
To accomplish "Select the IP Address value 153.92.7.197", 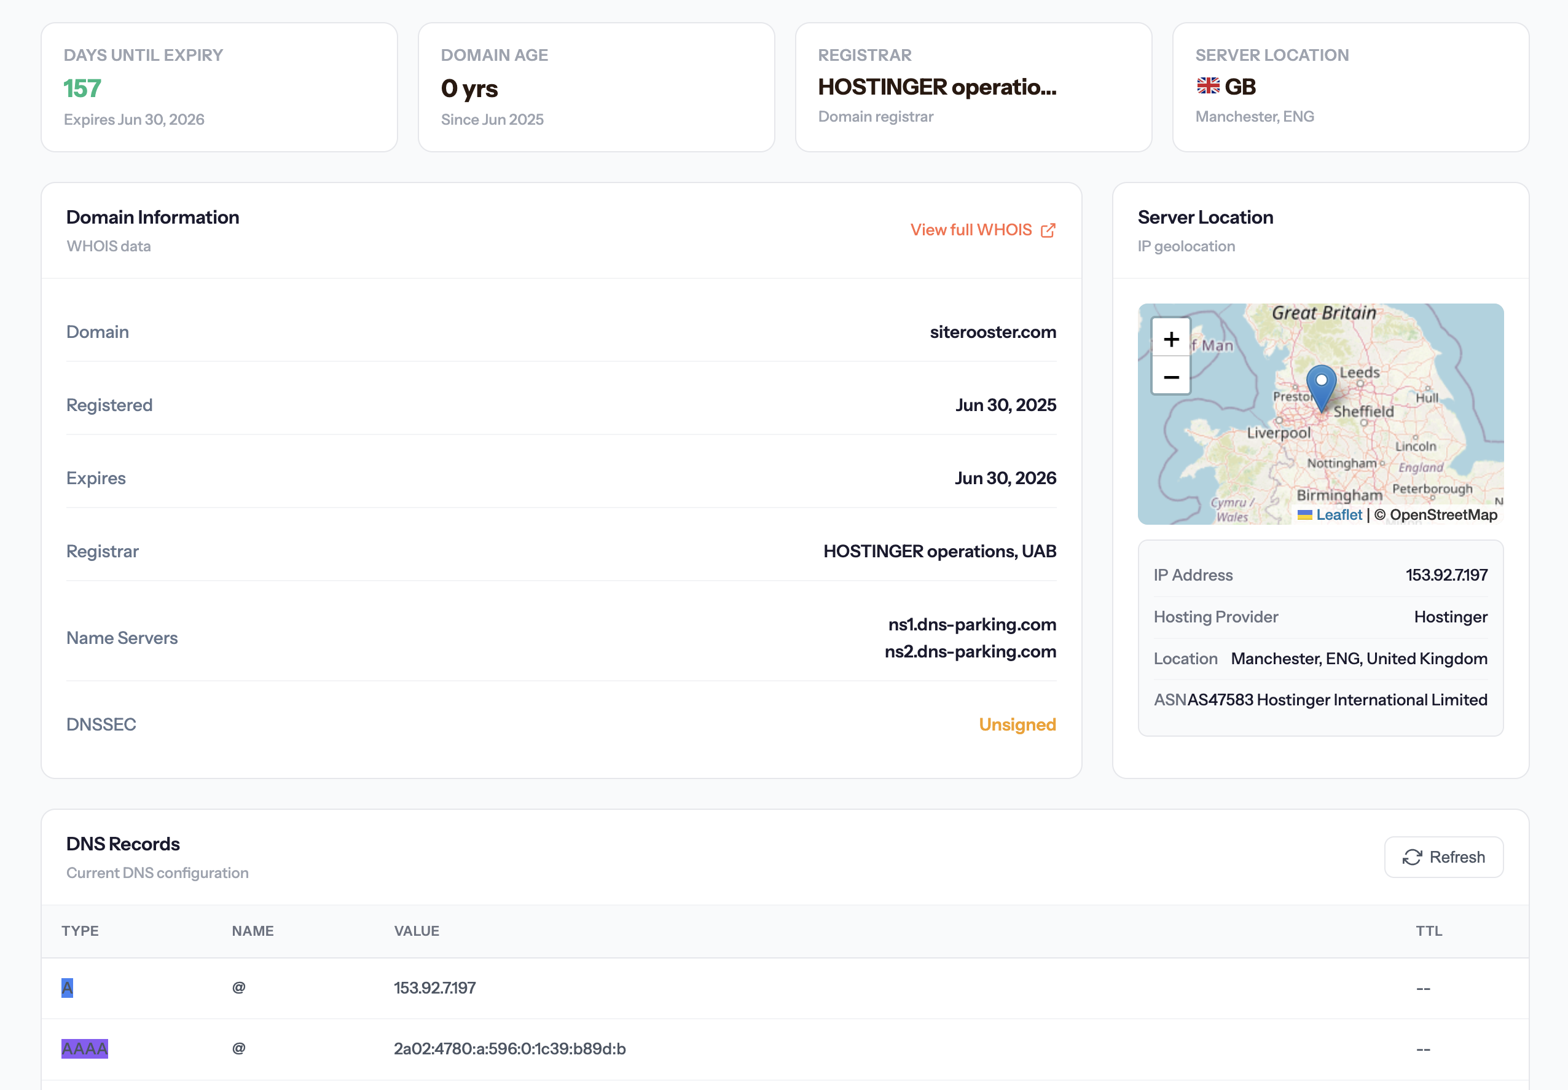I will coord(1446,574).
